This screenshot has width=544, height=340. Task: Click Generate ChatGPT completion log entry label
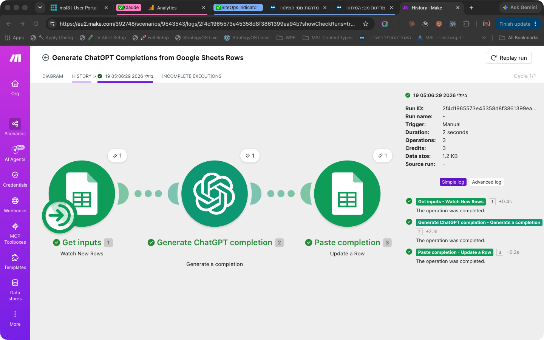tap(479, 223)
